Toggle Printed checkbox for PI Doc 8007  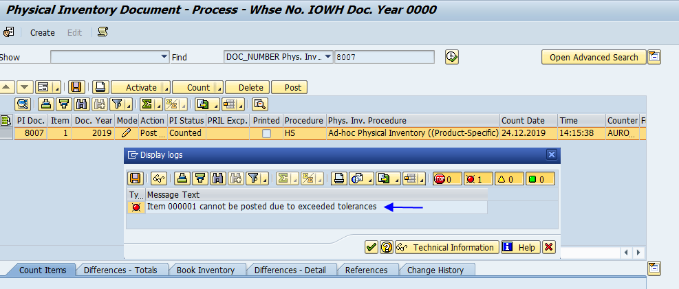pos(266,133)
